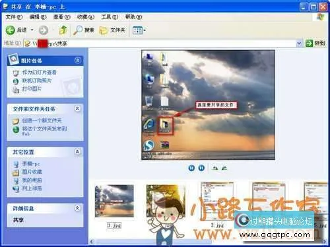
Task: Click the slideshow icon in picture tasks
Action: (16, 72)
